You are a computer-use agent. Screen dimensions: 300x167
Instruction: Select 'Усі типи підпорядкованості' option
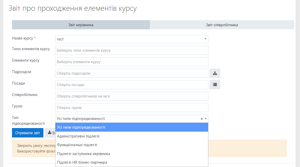132,127
